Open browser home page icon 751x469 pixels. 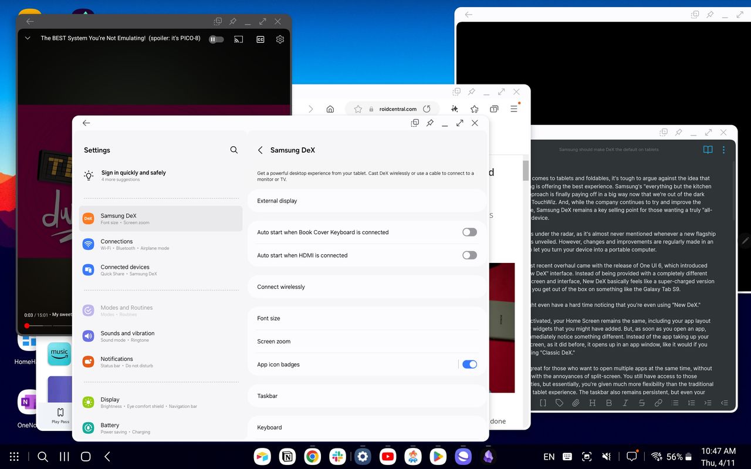point(330,109)
